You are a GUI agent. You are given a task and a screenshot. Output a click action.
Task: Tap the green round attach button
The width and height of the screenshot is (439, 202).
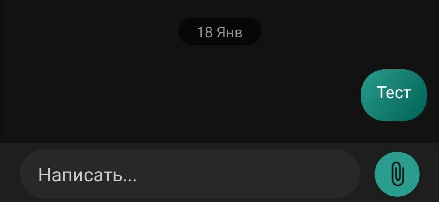coord(397,174)
